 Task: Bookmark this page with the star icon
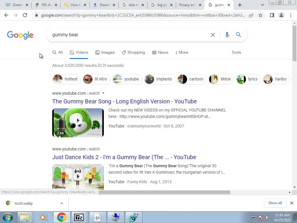click(260, 15)
